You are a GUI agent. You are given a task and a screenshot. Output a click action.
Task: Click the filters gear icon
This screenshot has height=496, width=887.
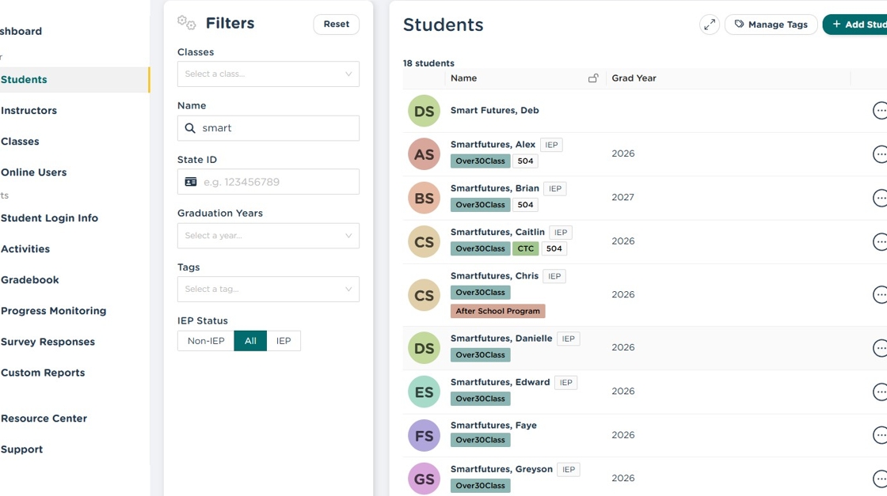tap(187, 23)
